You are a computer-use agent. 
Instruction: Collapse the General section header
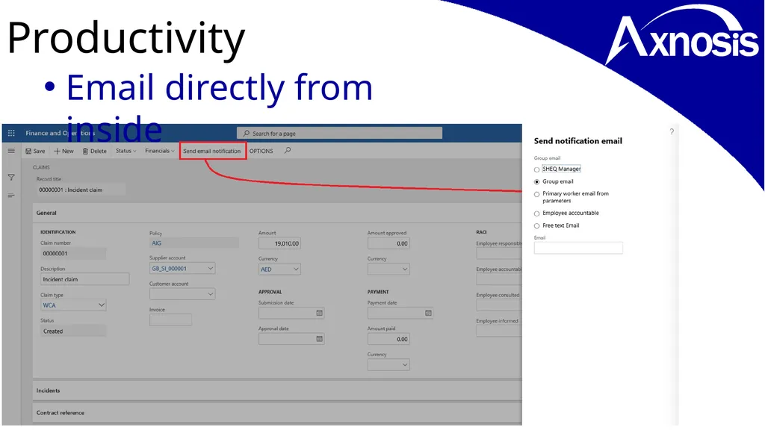[x=277, y=213]
